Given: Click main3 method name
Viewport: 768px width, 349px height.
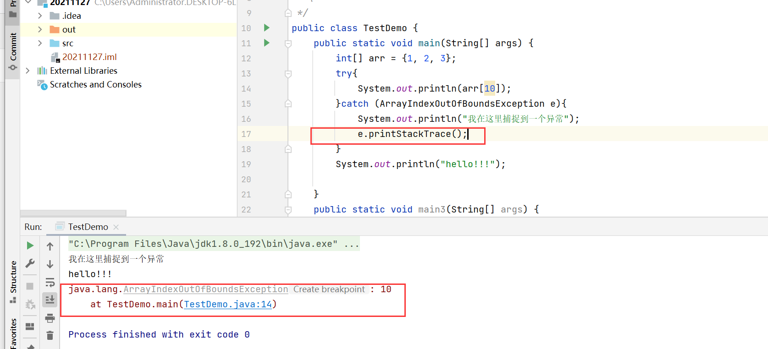Looking at the screenshot, I should [432, 209].
